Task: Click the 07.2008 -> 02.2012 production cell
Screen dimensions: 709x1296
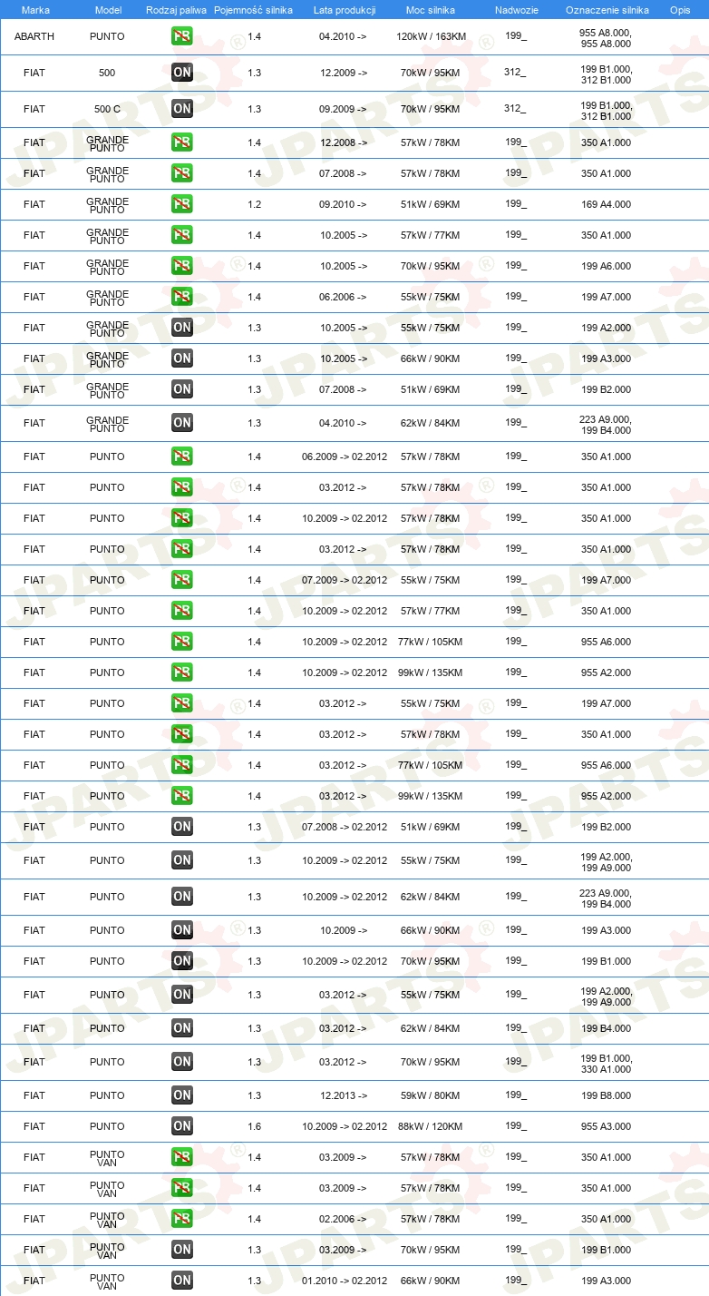Action: pos(345,827)
